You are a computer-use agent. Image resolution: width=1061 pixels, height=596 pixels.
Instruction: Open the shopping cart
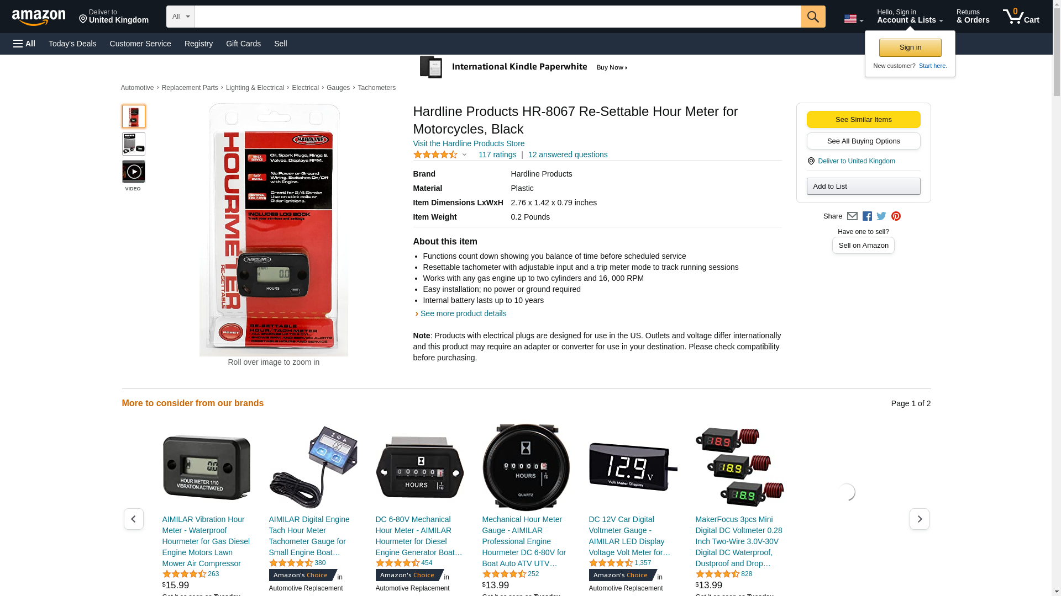1021,17
